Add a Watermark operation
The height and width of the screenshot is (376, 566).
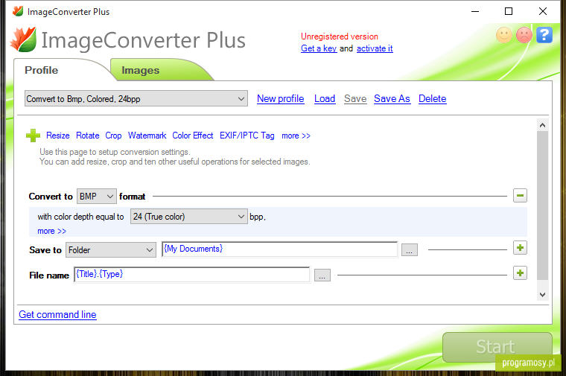point(147,136)
